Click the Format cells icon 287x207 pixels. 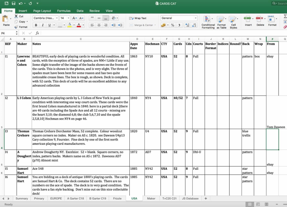click(x=271, y=18)
